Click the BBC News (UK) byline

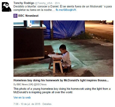click(x=23, y=84)
